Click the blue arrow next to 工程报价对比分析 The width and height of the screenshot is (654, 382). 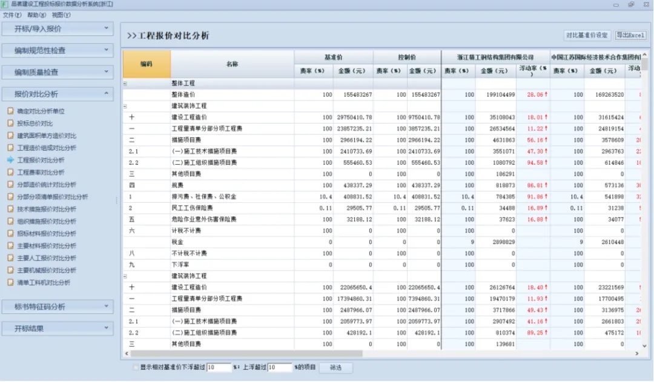(x=10, y=160)
